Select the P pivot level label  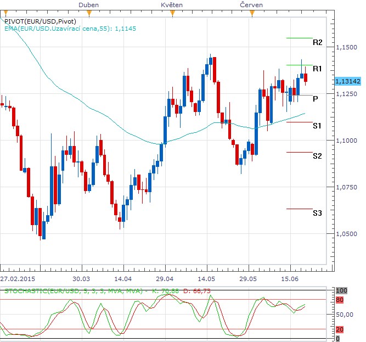click(x=316, y=99)
